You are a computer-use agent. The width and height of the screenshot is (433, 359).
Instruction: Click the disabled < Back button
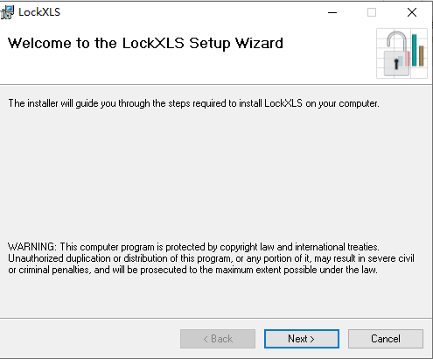(x=218, y=339)
